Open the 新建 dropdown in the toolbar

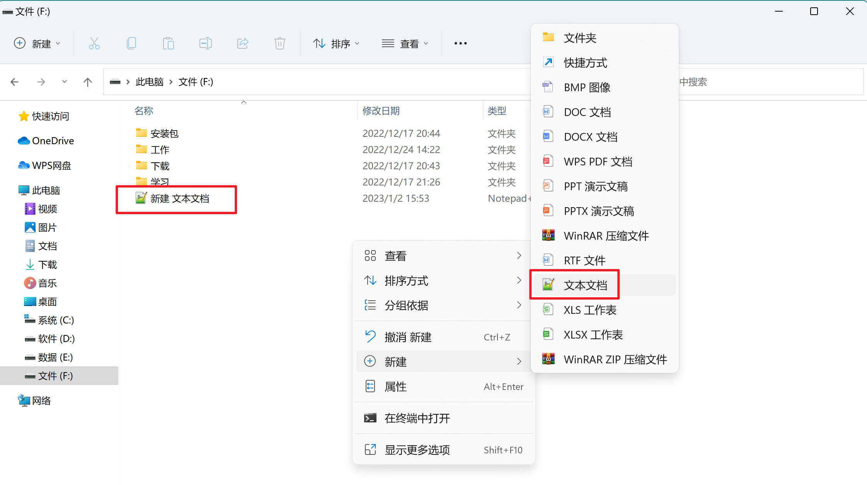(37, 43)
